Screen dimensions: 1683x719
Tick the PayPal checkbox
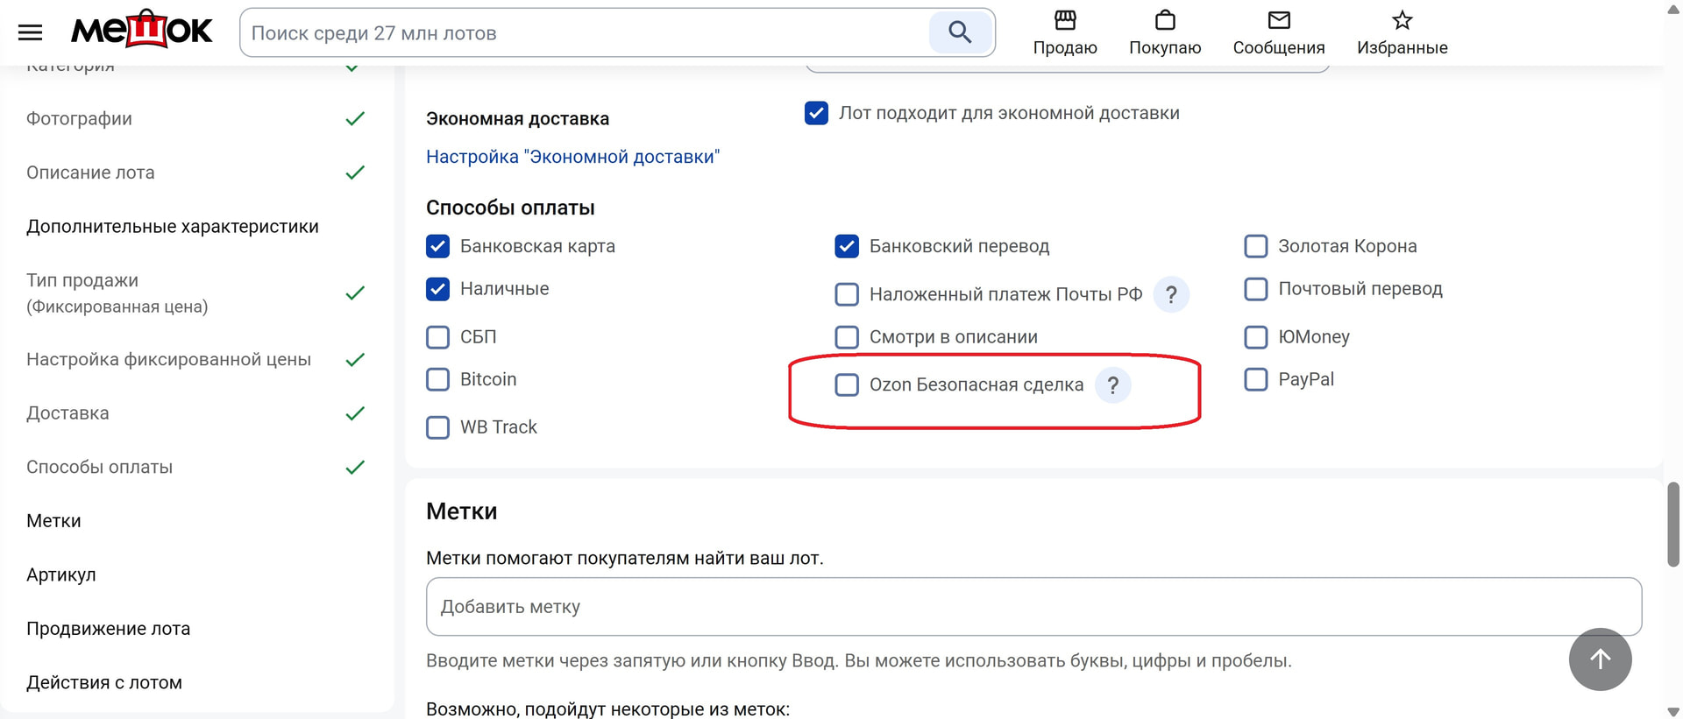tap(1255, 379)
